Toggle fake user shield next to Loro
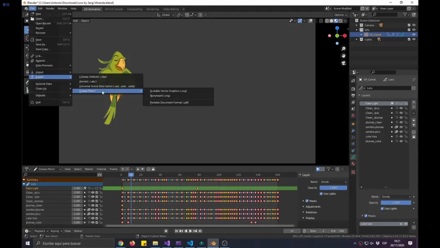Screen dimensions: 440x248 click(x=414, y=88)
